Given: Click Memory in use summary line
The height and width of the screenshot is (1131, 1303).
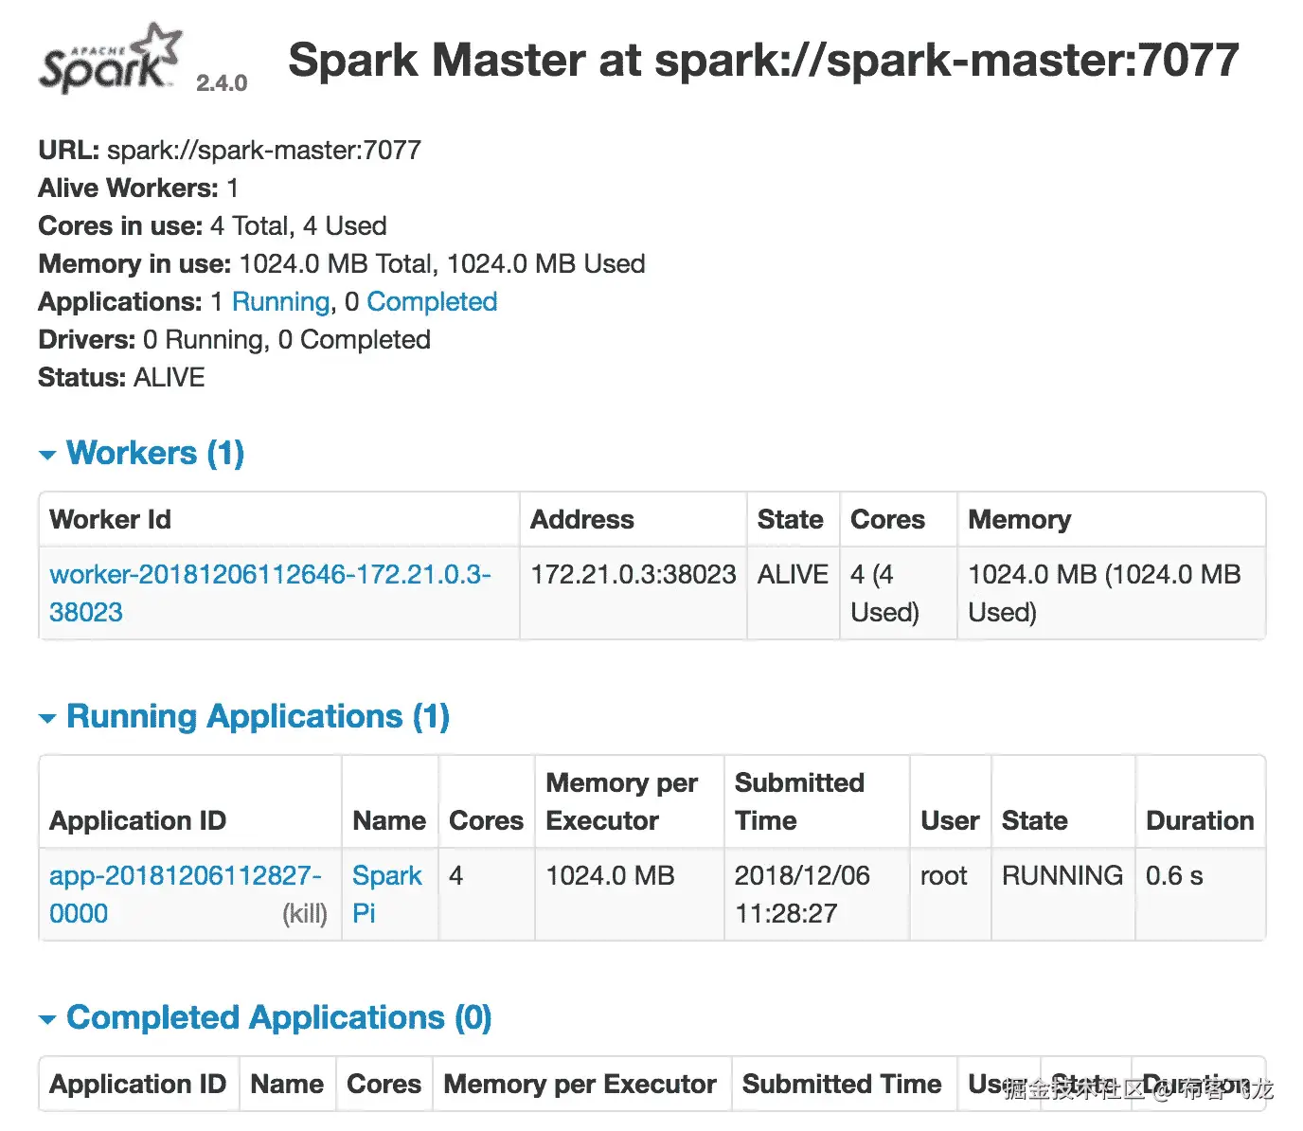Looking at the screenshot, I should [x=342, y=263].
